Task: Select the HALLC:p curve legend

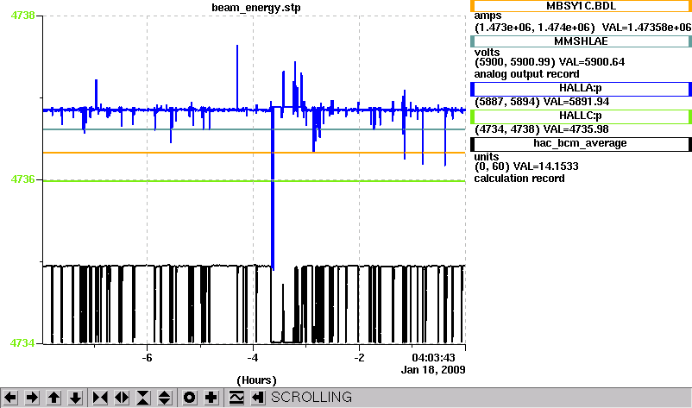Action: [x=581, y=116]
